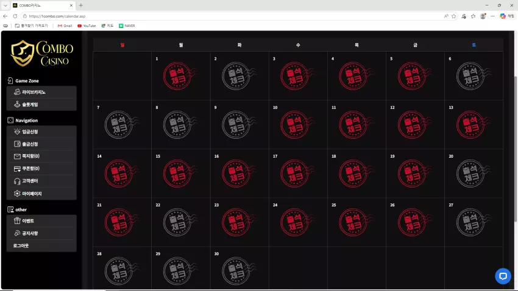Screen dimensions: 518x291
Task: Open the 지도 bookmark
Action: 107,26
